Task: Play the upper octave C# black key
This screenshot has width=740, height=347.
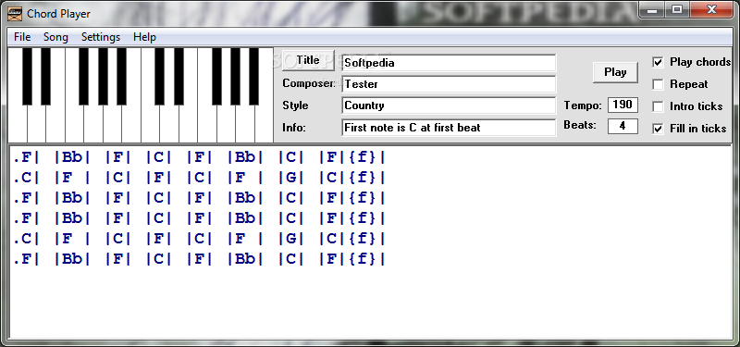Action: 159,77
